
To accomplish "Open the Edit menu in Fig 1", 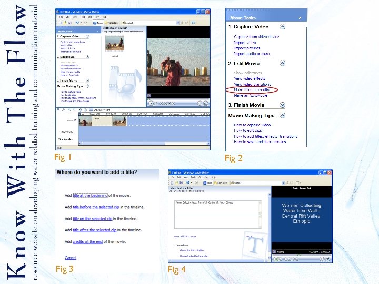I will tap(68, 17).
